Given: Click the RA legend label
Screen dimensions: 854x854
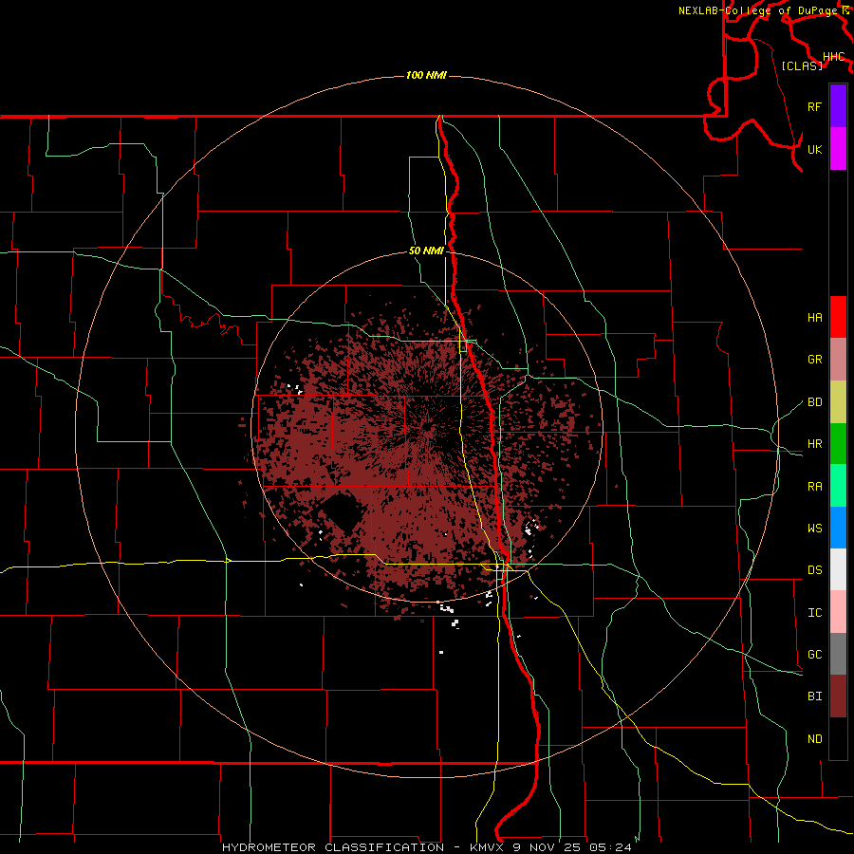Looking at the screenshot, I should [x=814, y=486].
